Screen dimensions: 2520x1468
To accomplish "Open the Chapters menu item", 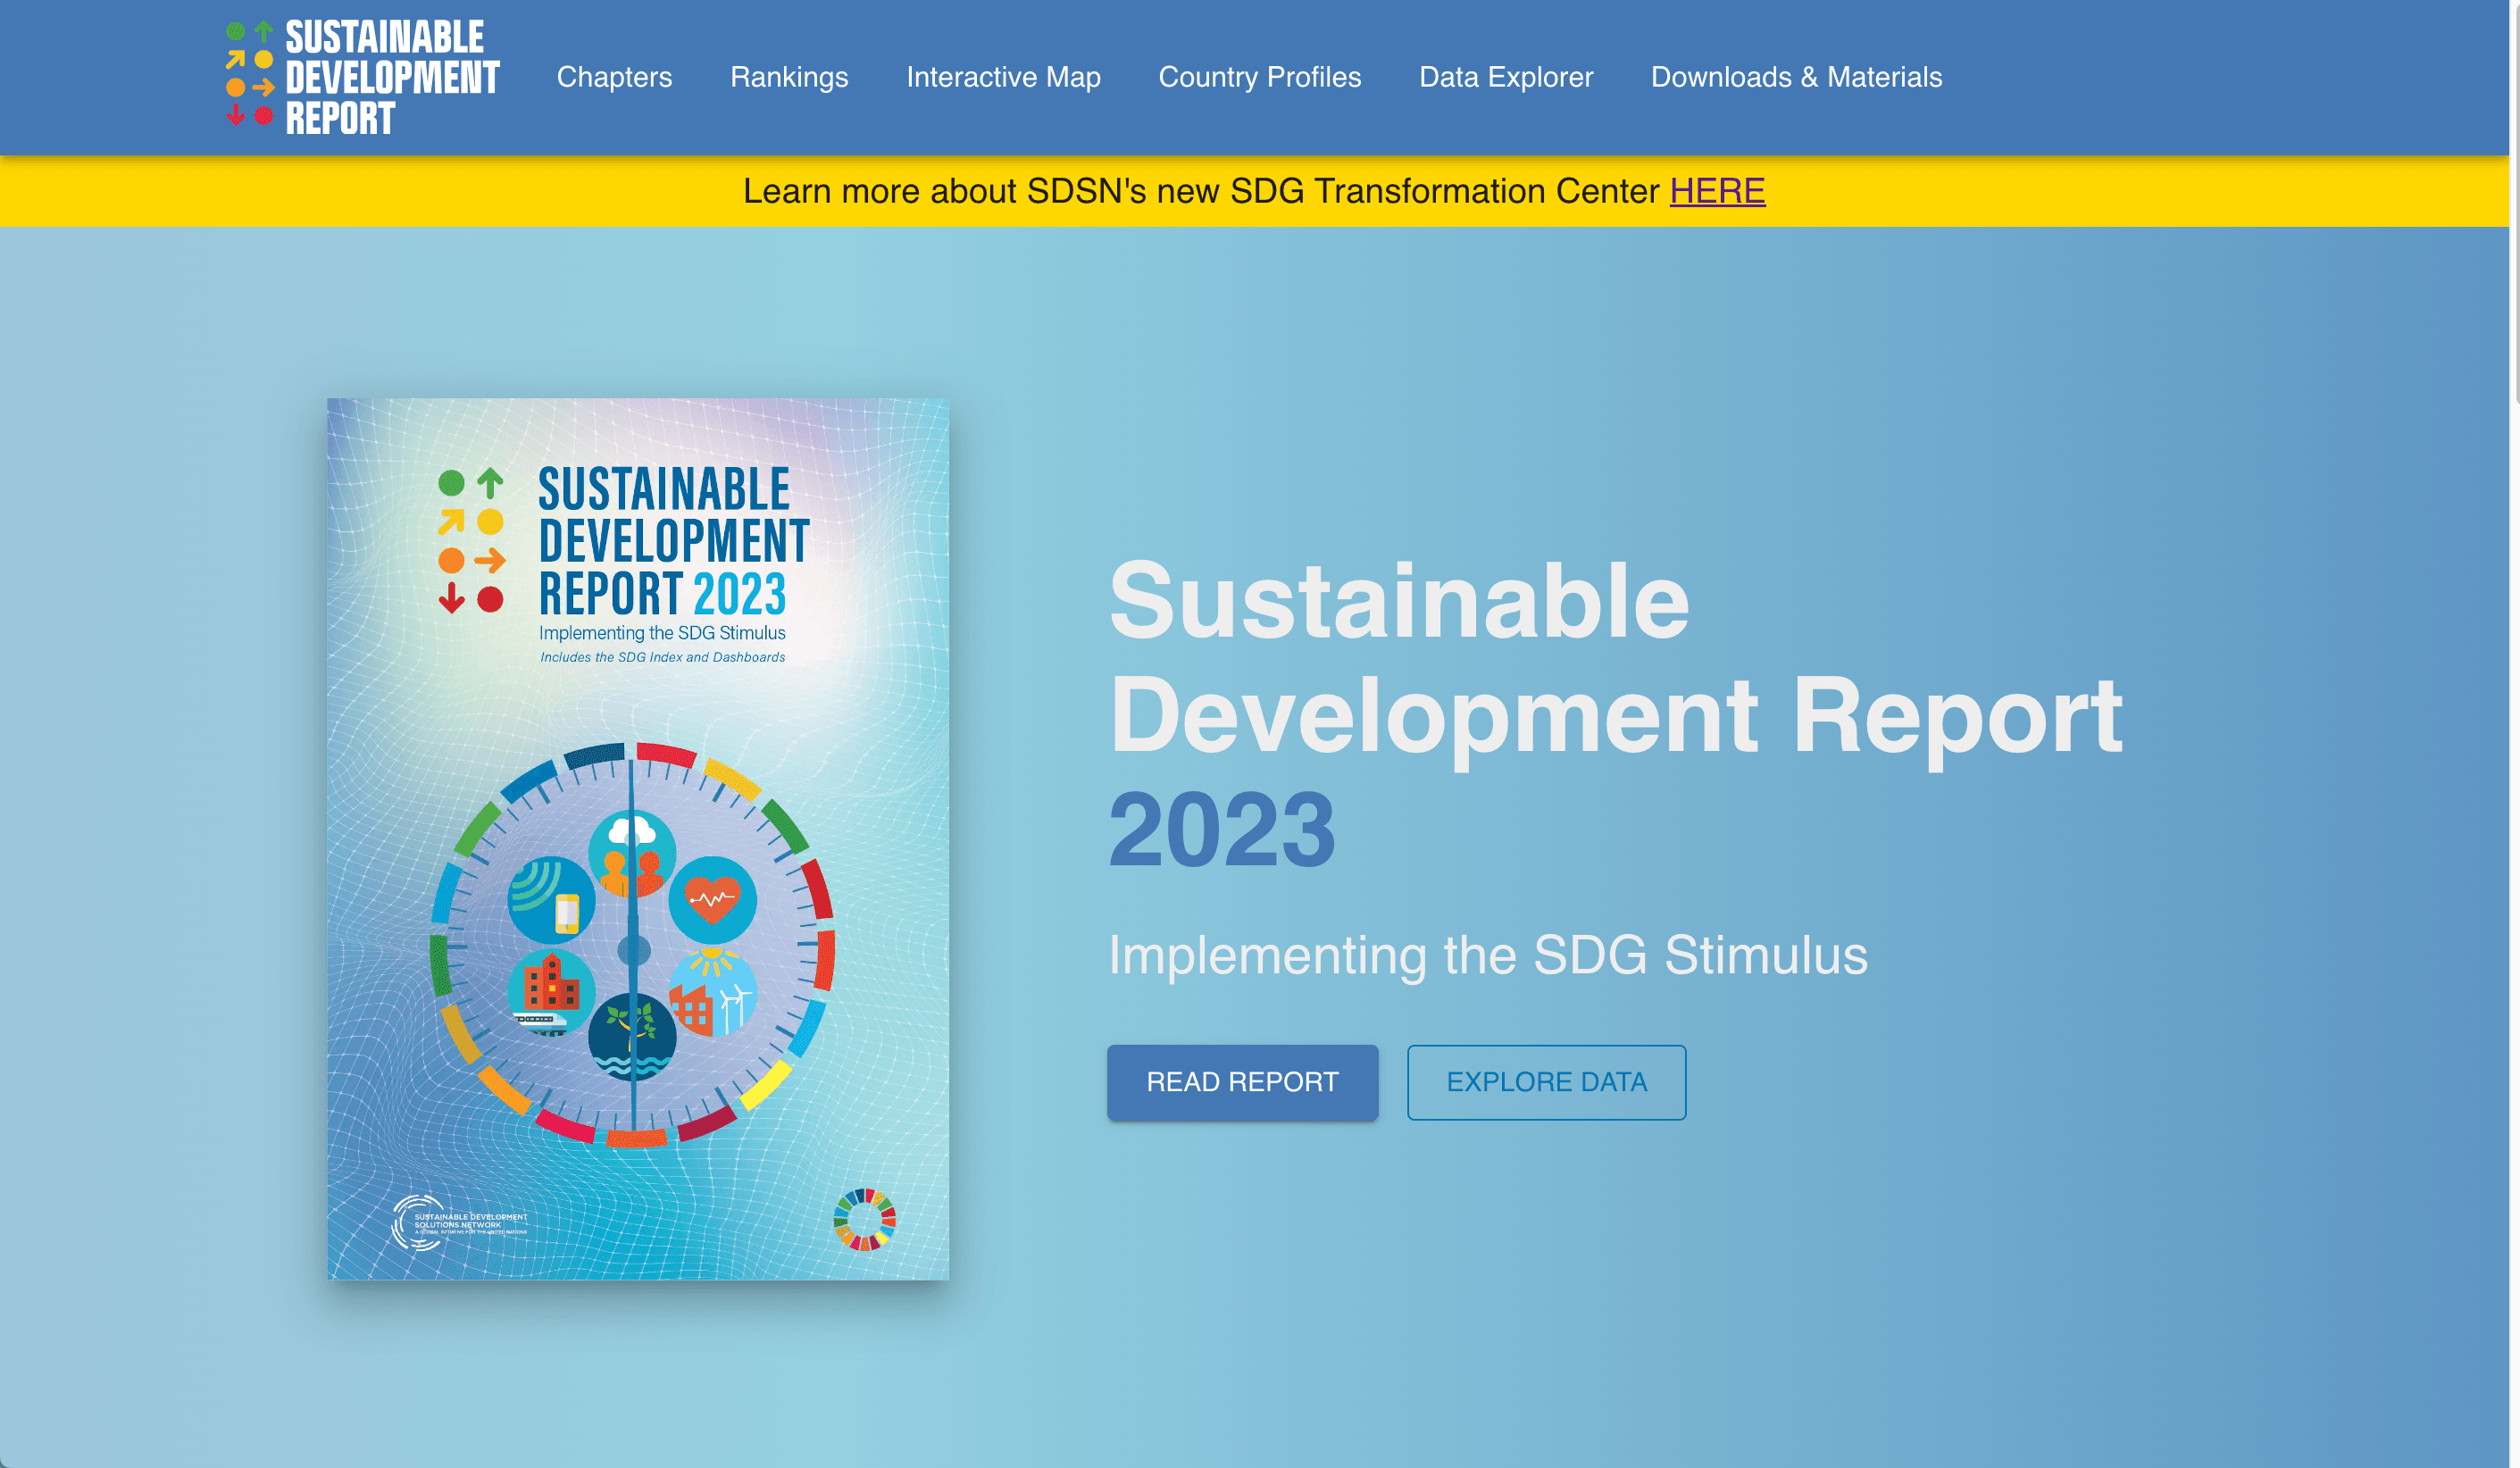I will pyautogui.click(x=614, y=77).
